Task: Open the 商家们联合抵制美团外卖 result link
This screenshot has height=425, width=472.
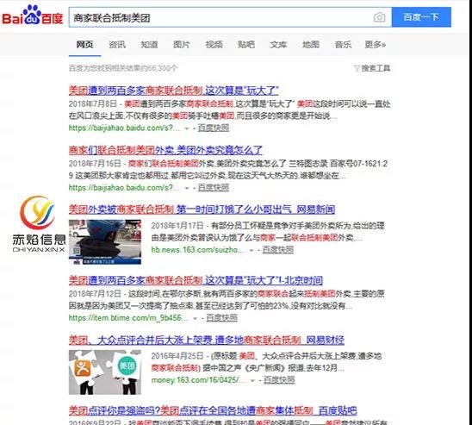Action: (165, 150)
